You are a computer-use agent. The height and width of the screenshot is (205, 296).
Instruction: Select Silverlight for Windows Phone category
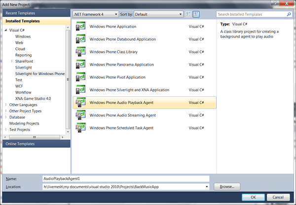click(x=40, y=74)
